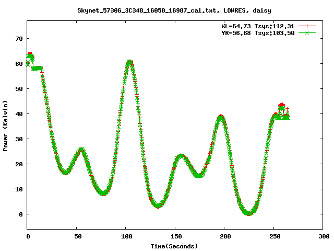
Task: Click the plot title Skynet_57306_3C348 text
Action: [x=174, y=10]
